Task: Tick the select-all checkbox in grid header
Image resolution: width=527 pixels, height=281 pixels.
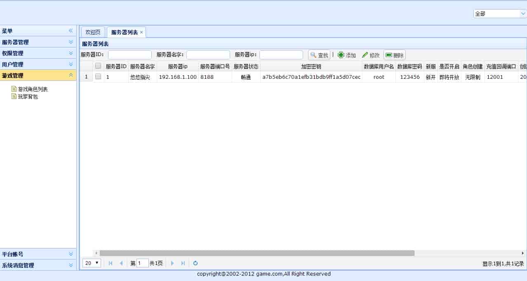Action: pos(98,66)
